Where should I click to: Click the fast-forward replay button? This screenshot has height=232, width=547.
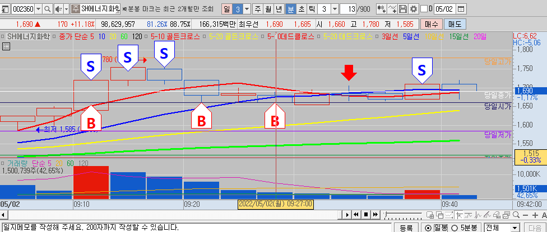(376, 215)
